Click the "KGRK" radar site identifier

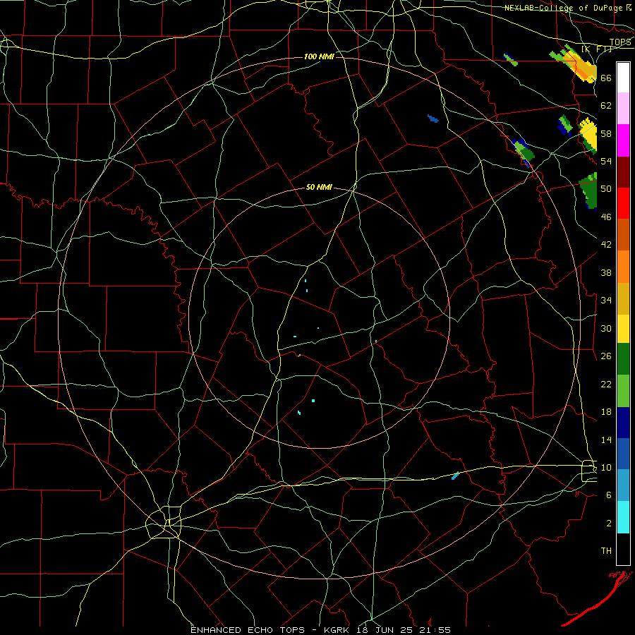pos(337,630)
